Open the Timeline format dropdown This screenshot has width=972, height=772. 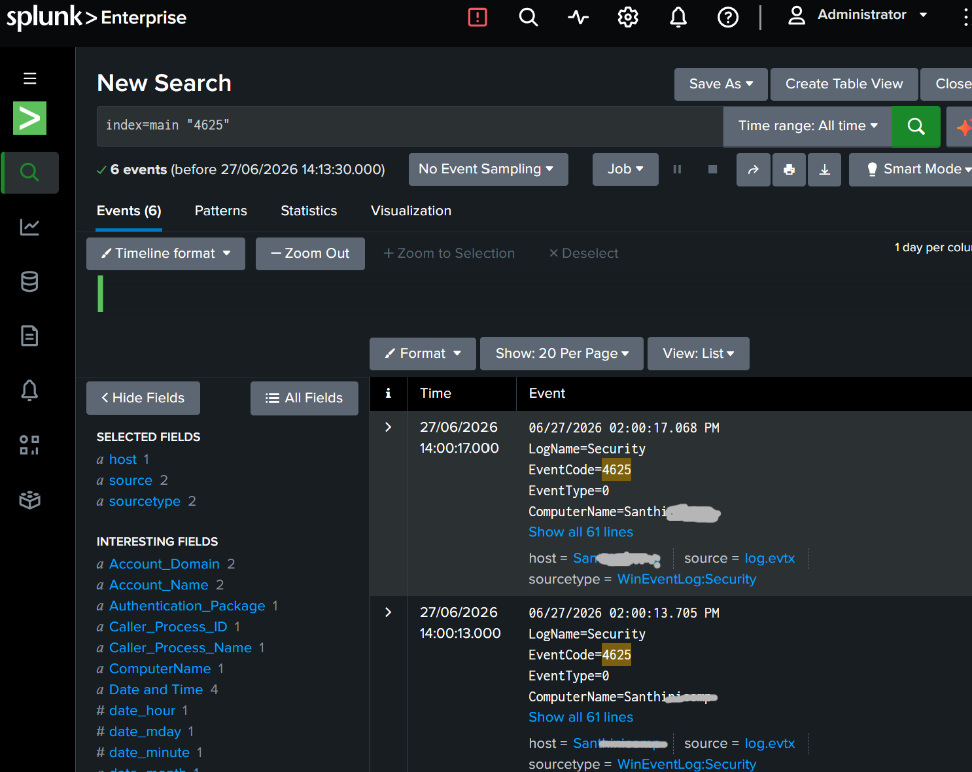point(165,254)
